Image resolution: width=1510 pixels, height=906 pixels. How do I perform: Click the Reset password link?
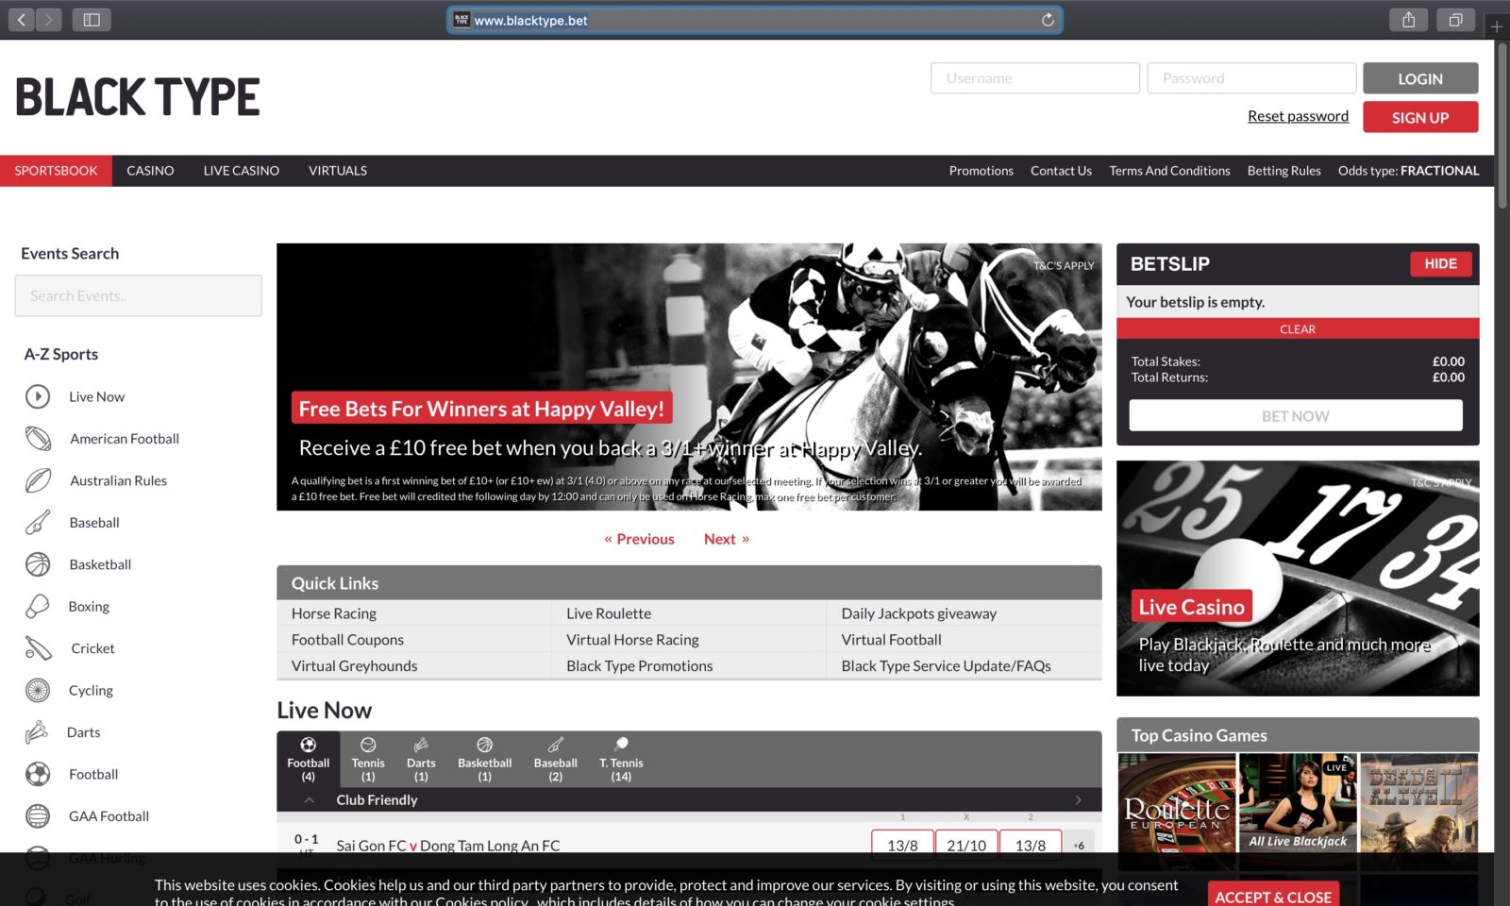coord(1297,115)
